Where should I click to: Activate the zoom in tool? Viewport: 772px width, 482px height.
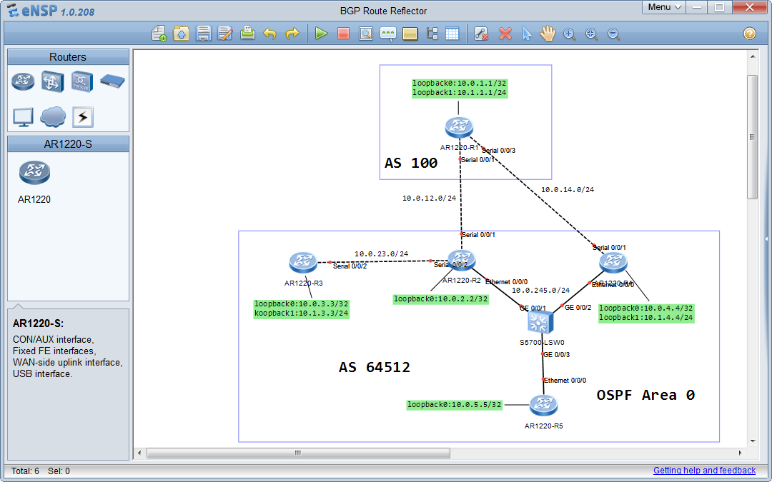[x=569, y=34]
